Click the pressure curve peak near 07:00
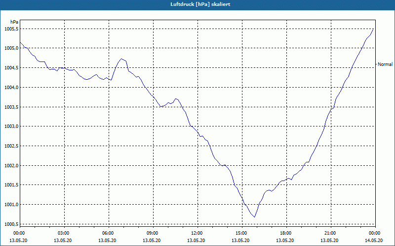This screenshot has width=395, height=246. point(121,59)
